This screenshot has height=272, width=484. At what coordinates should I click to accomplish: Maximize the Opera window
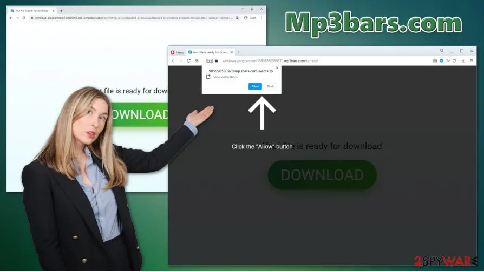[462, 51]
